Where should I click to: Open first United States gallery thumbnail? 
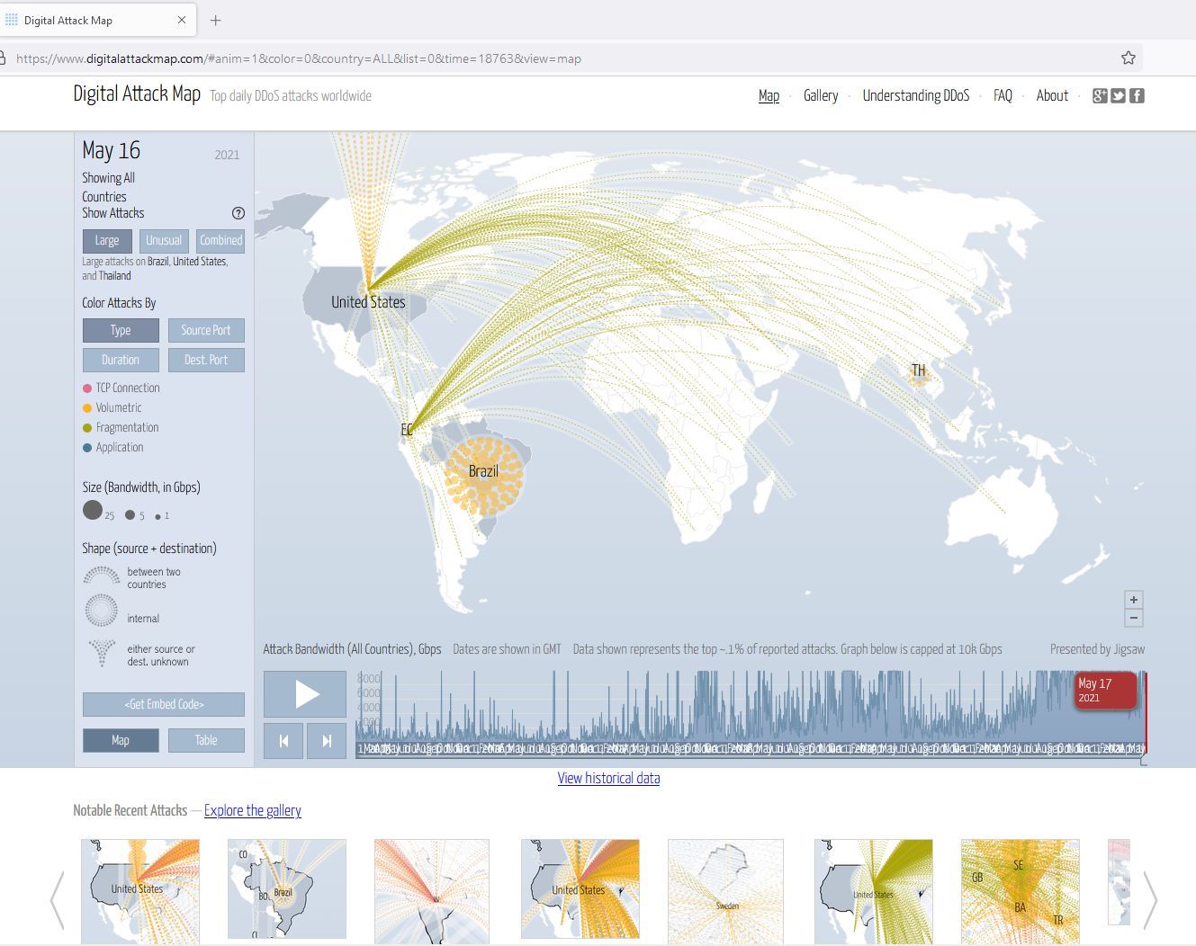click(140, 891)
